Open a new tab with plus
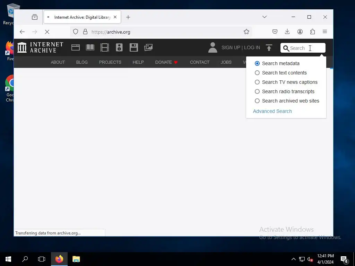Screen dimensions: 355x266 point(128,17)
